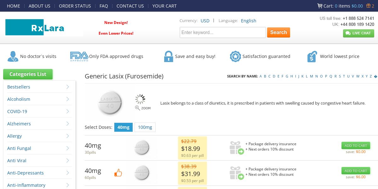378x189 pixels.
Task: Expand the Anti-Depressants category chevron
Action: pos(67,173)
